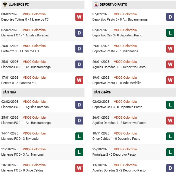The image size is (176, 175).
Task: Select the SÂN KHÁCH section header
Action: (102, 92)
